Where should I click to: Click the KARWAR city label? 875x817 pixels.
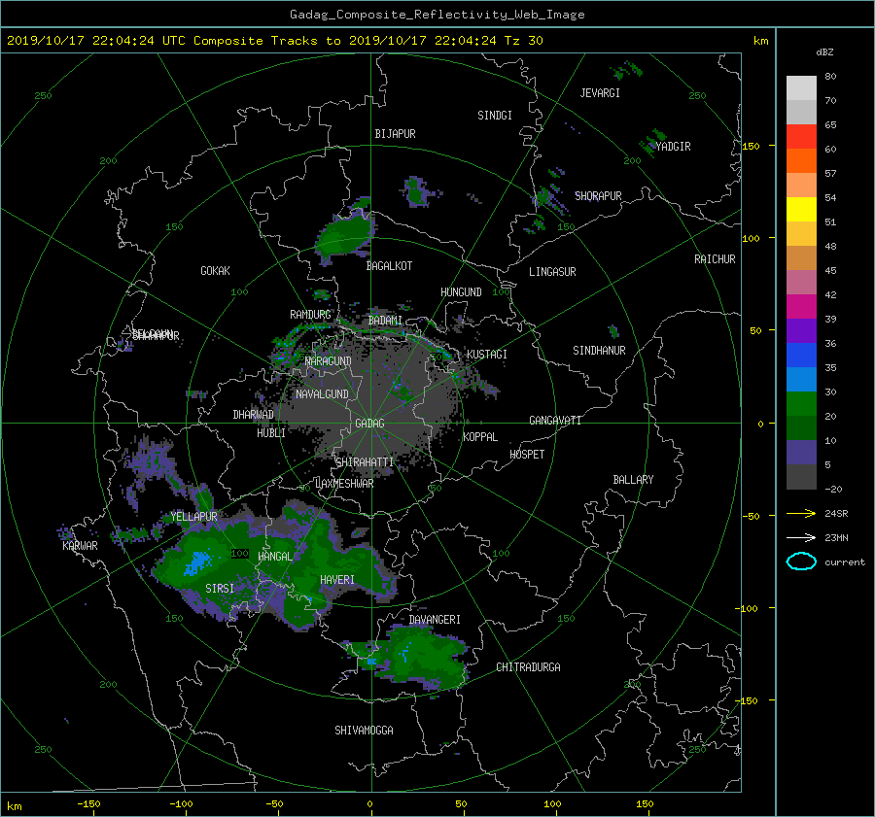click(x=80, y=546)
